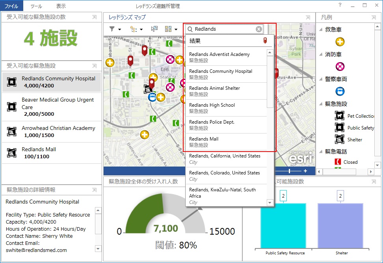Collapse the 救急車 legend group
This screenshot has width=383, height=263.
(x=321, y=30)
